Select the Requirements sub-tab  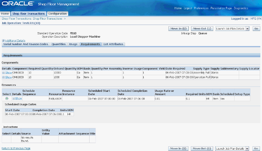coord(91,44)
